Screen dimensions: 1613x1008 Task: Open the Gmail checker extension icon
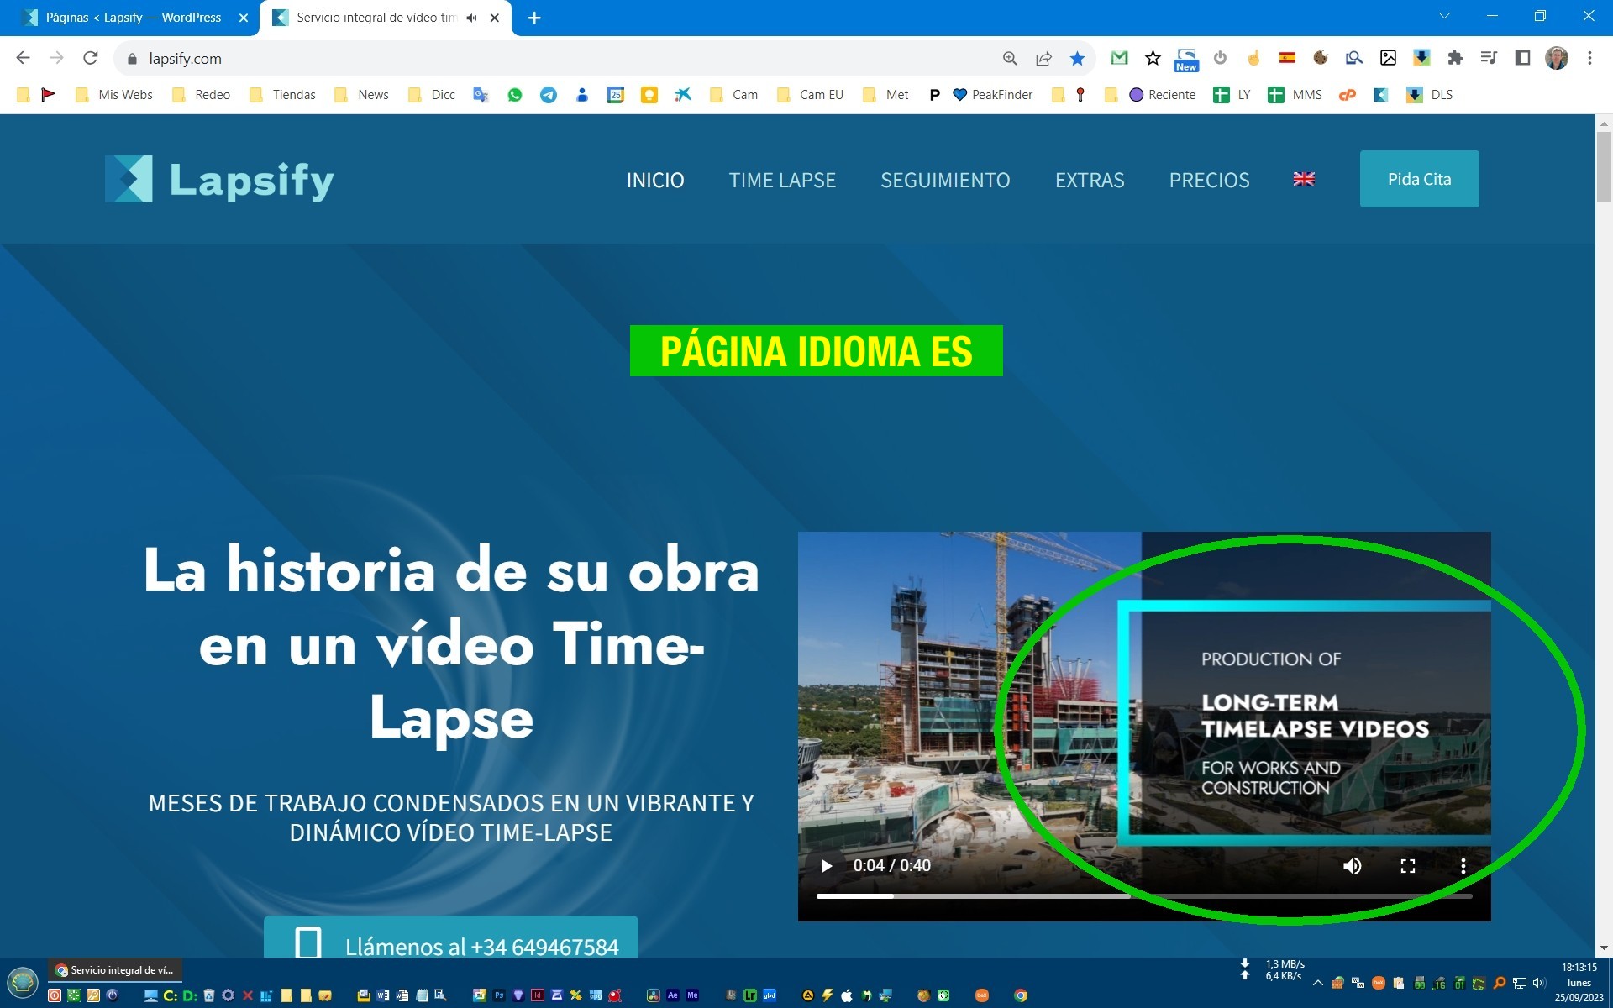click(x=1119, y=58)
